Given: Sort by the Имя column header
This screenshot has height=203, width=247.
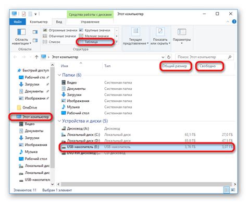Looking at the screenshot, I should [x=64, y=66].
